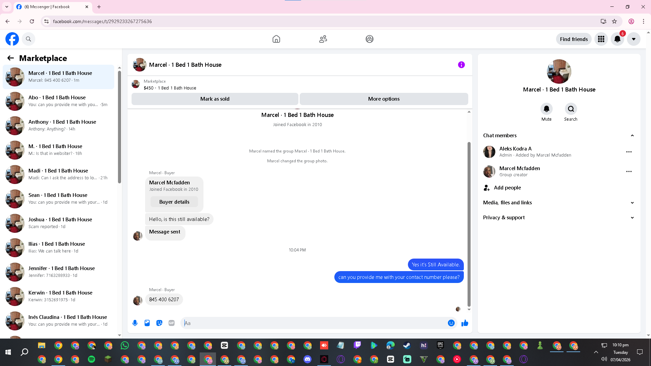Click the chat message area scrollbar

click(x=469, y=224)
